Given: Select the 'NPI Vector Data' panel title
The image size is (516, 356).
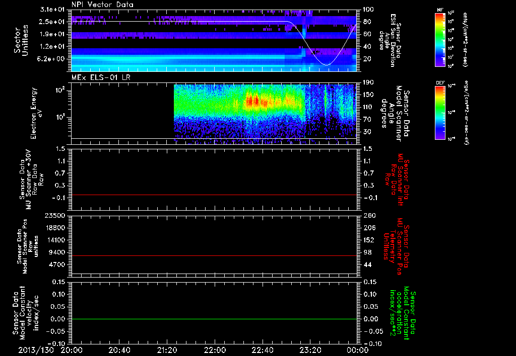Looking at the screenshot, I should 103,5.
